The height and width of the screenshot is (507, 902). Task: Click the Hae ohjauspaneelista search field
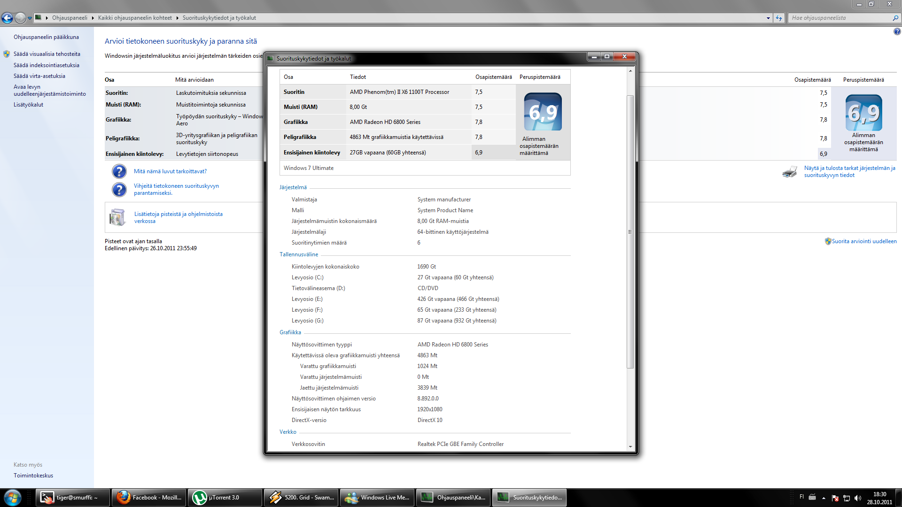tap(840, 18)
